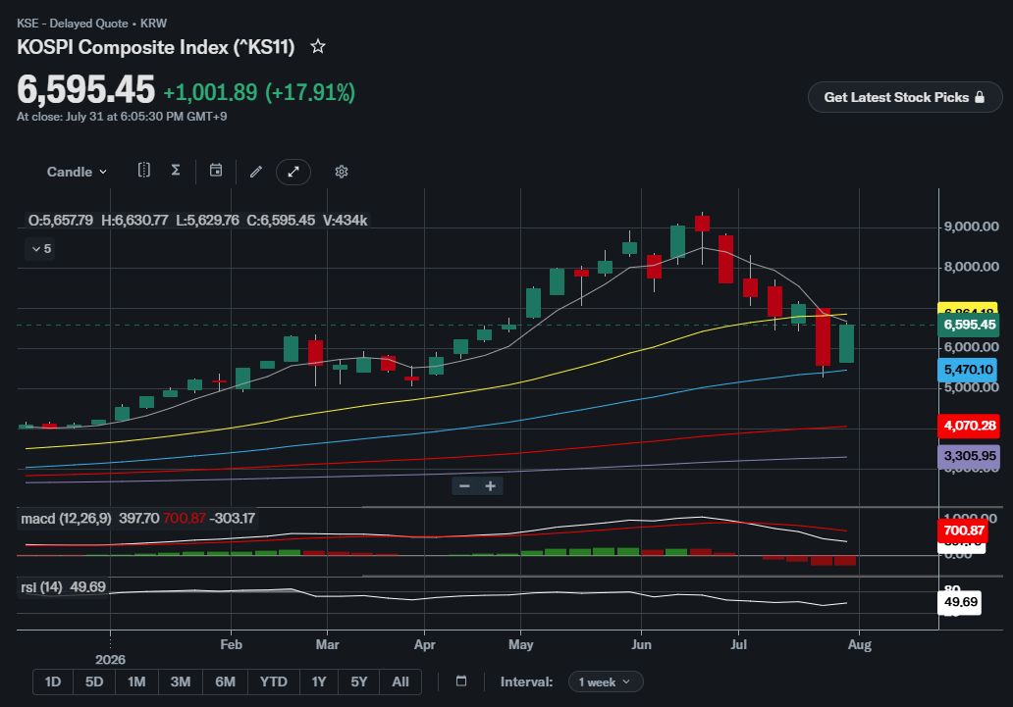Select the 5D range tab
The height and width of the screenshot is (707, 1013).
coord(94,682)
